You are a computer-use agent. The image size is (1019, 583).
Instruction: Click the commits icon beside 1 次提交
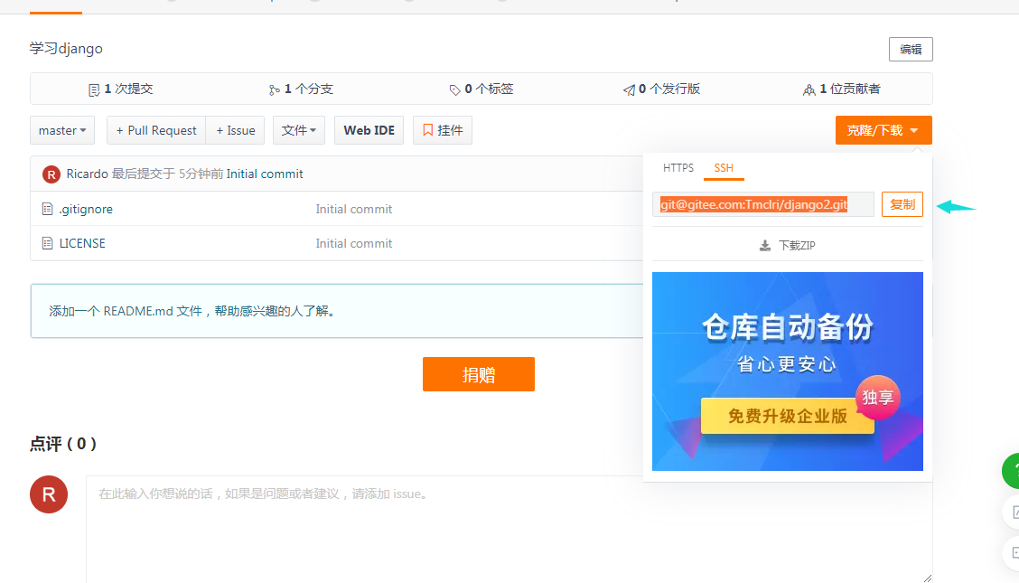(x=94, y=89)
